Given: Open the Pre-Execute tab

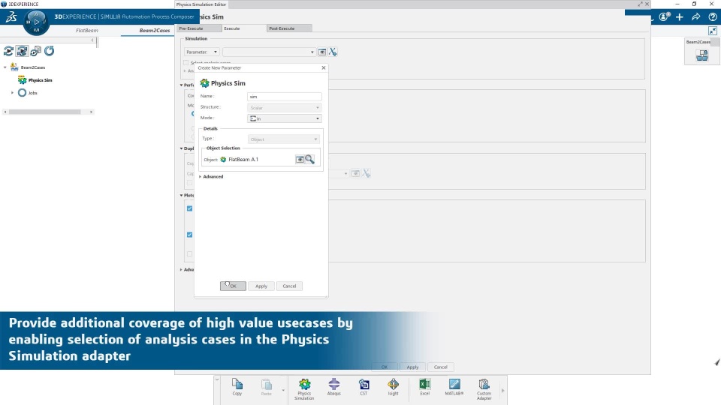Looking at the screenshot, I should (200, 28).
